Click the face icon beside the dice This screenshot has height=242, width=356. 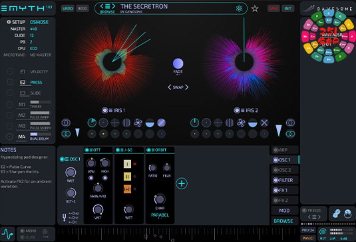click(x=347, y=214)
